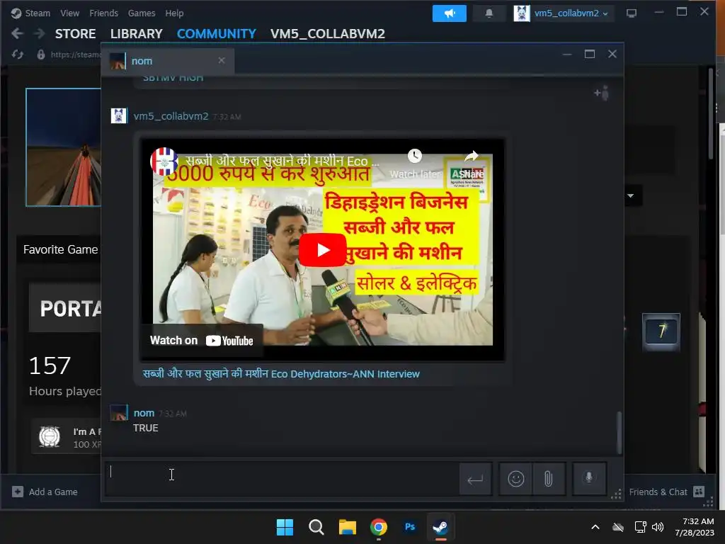Go to the STORE tab
The width and height of the screenshot is (725, 544).
coord(75,34)
